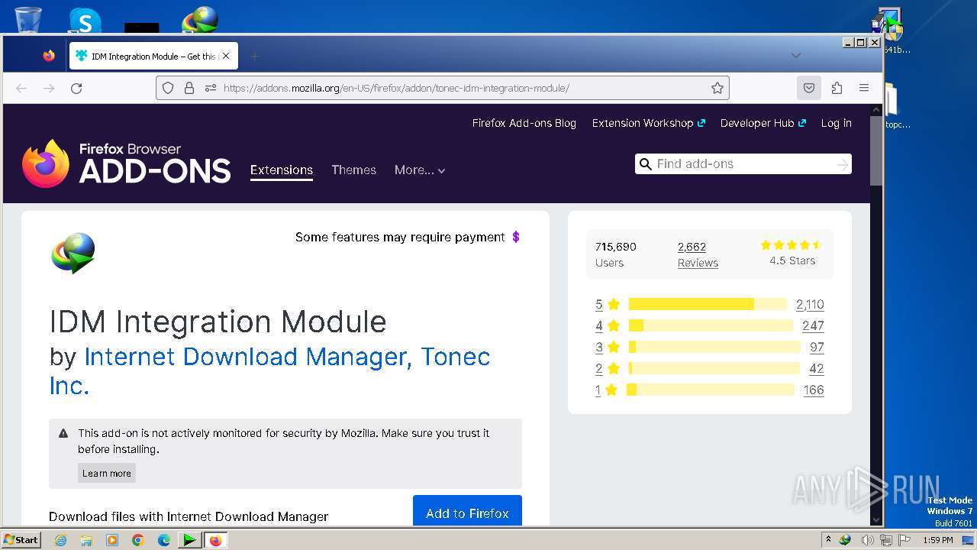This screenshot has height=550, width=977.
Task: Open site permissions icon in address bar
Action: pyautogui.click(x=211, y=88)
